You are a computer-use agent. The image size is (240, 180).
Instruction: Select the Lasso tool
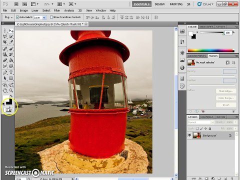pyautogui.click(x=5, y=36)
